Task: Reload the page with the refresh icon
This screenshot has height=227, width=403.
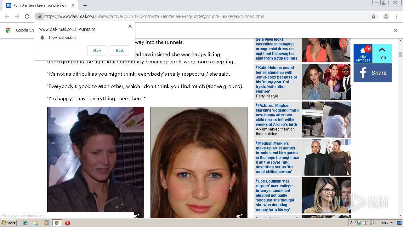Action: 27,16
